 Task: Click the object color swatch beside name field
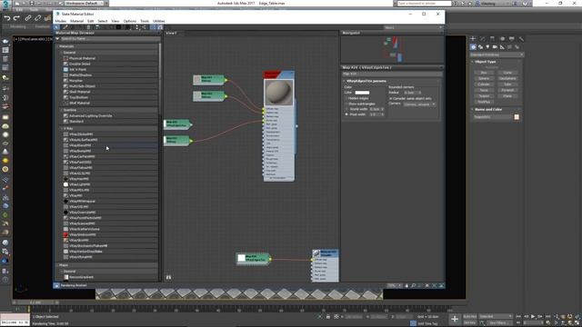[x=517, y=117]
